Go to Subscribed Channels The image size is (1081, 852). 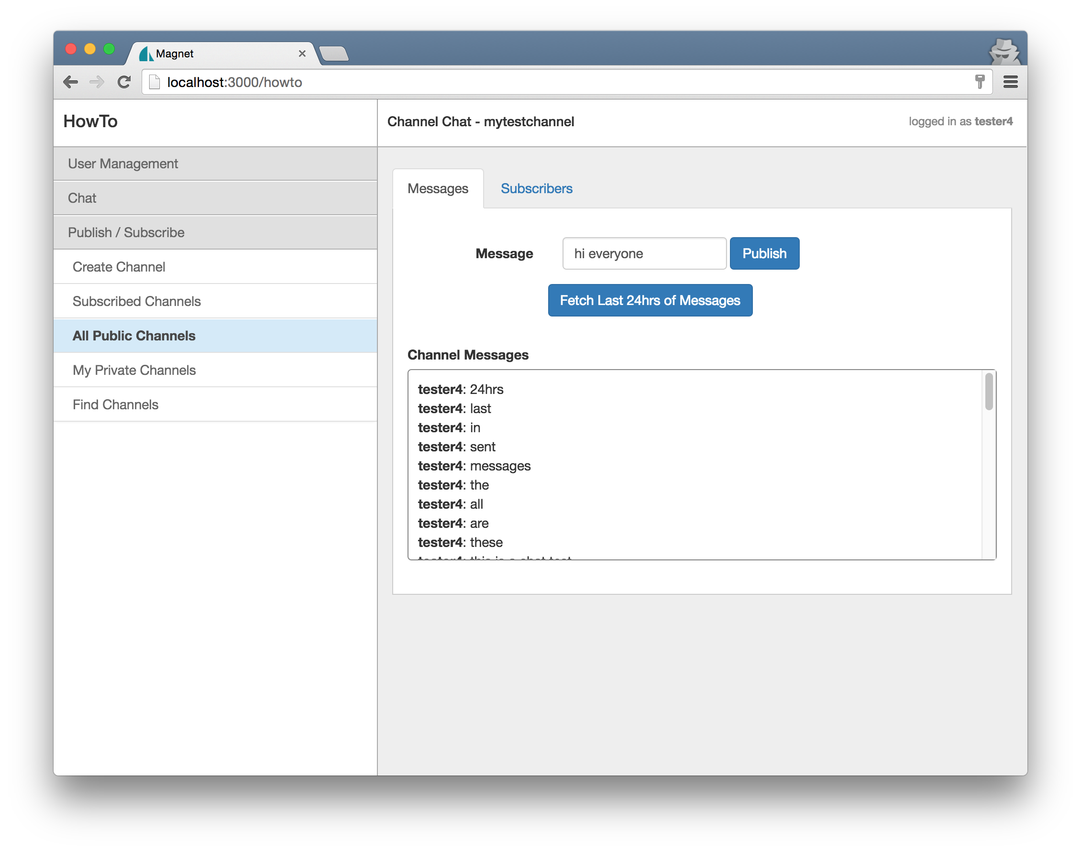click(x=136, y=301)
